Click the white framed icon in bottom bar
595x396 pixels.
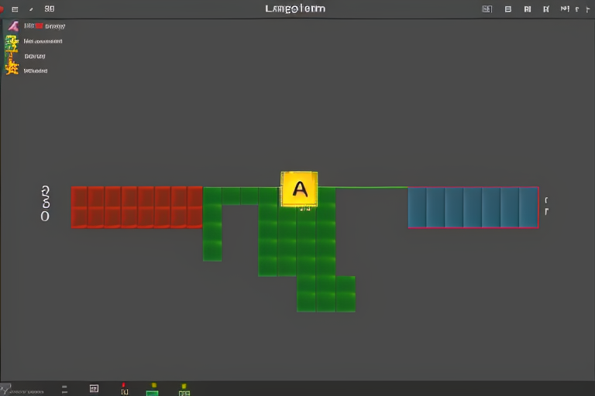pyautogui.click(x=94, y=389)
